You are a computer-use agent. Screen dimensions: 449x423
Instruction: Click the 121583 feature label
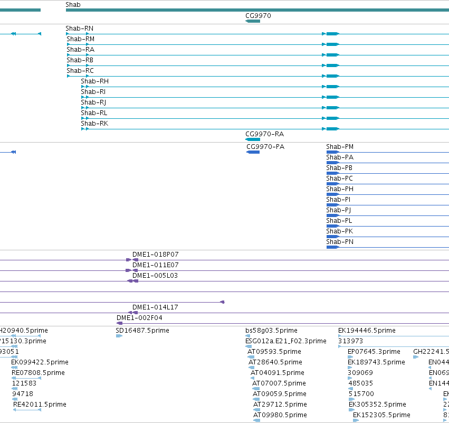(x=24, y=383)
